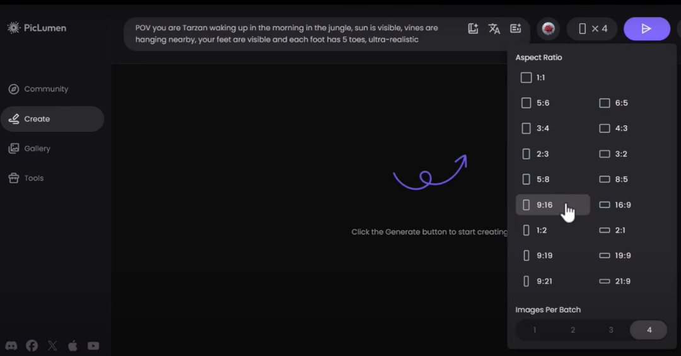Open the Discord link icon

[x=11, y=345]
